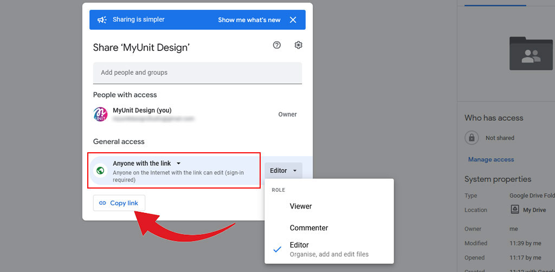The height and width of the screenshot is (272, 555).
Task: Focus the 'Add people and groups' field
Action: (x=197, y=73)
